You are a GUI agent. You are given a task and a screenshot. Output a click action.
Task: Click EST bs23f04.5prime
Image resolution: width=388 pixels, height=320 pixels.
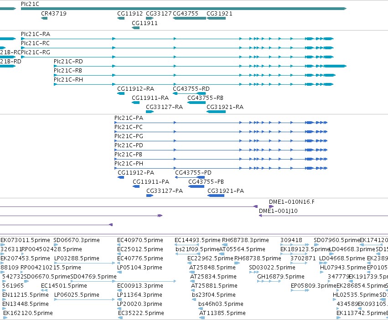pyautogui.click(x=214, y=295)
